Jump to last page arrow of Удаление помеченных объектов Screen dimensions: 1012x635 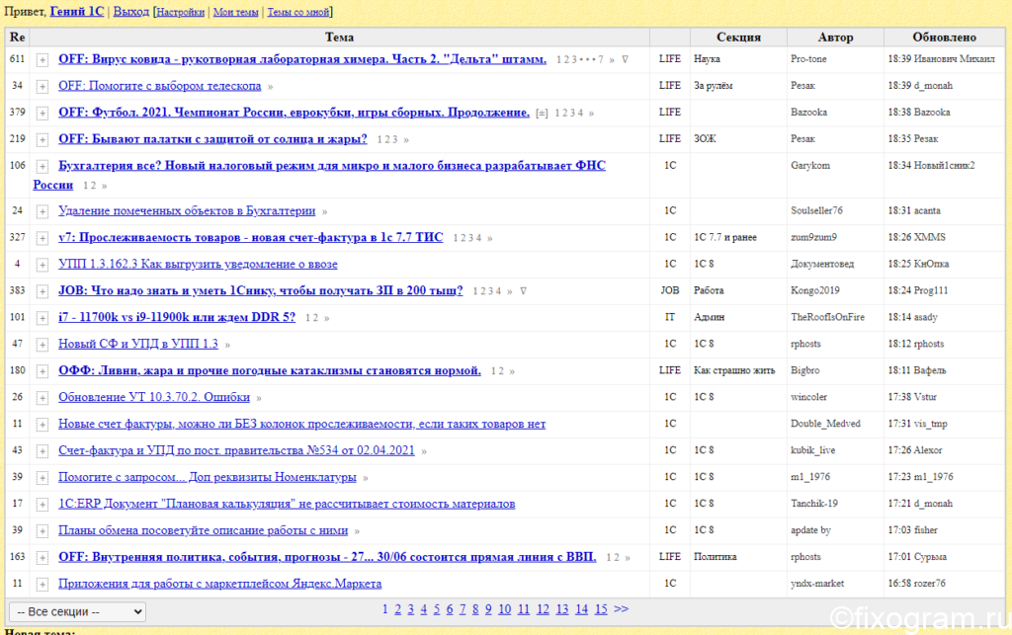click(x=324, y=211)
